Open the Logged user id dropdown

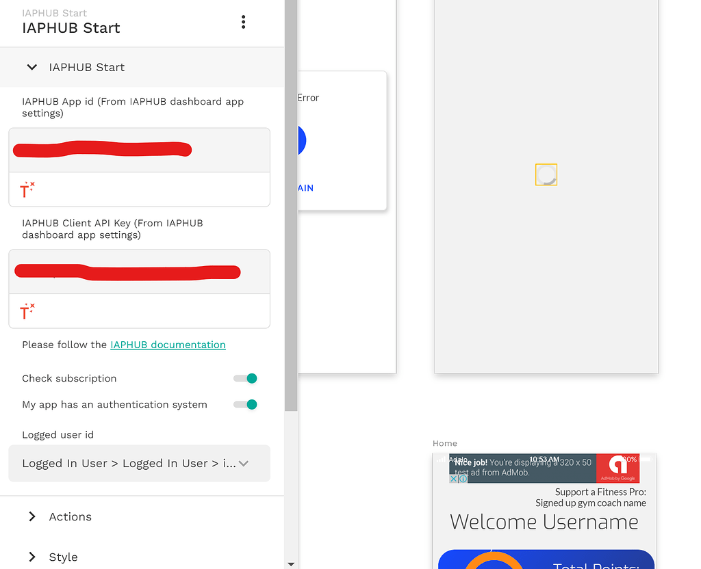point(139,463)
